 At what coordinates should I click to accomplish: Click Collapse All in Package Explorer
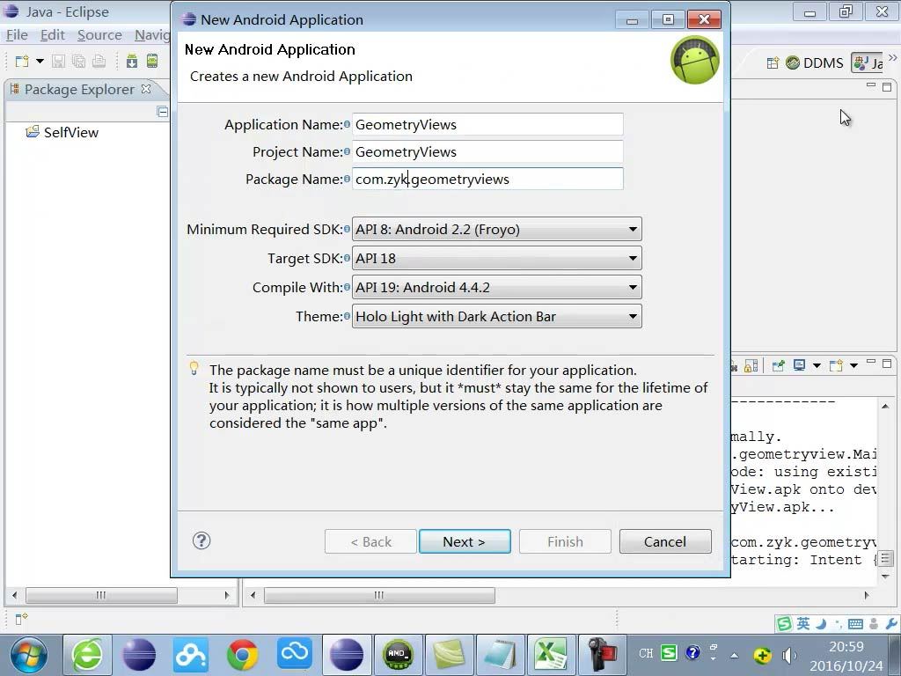pos(162,112)
